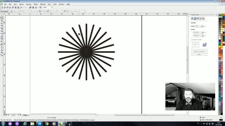225x126 pixels.
Task: Click the Open file toolbar icon
Action: (5, 7)
